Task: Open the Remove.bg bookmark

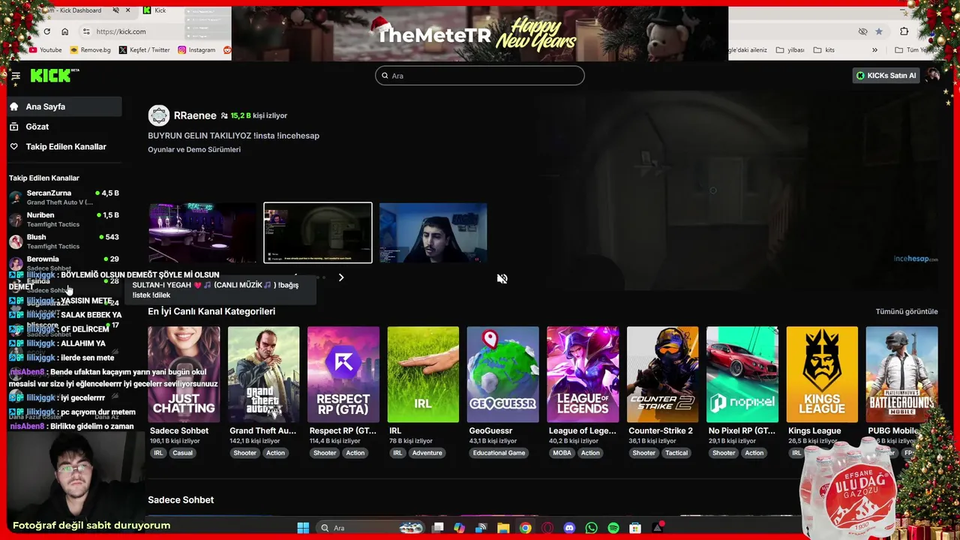Action: pyautogui.click(x=90, y=50)
